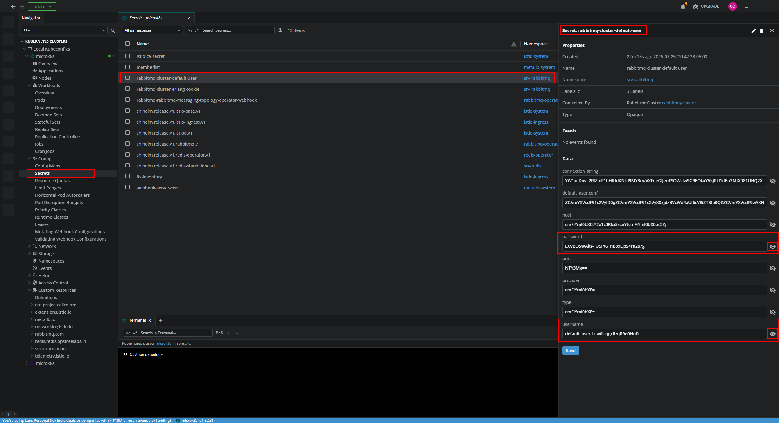Select all secrets with header checkbox
The image size is (779, 423).
127,44
